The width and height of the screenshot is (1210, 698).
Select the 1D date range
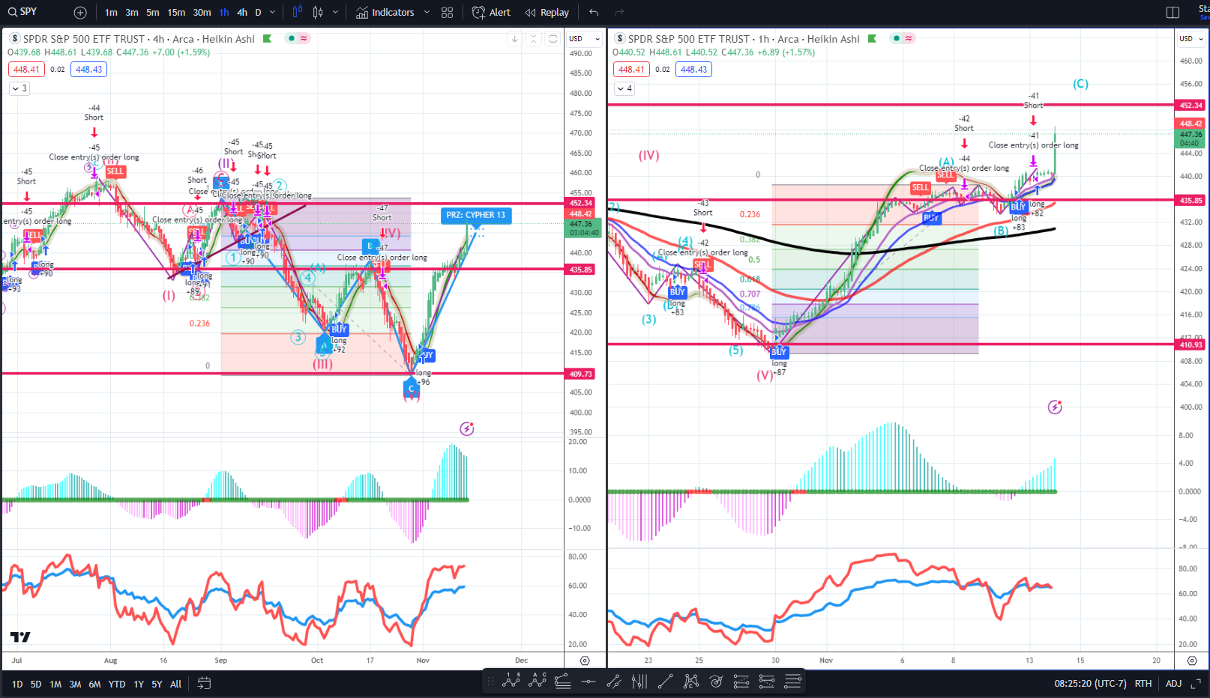click(16, 685)
